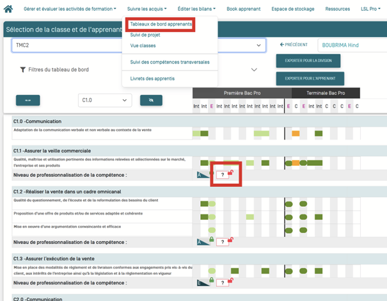Open the C1.0 competence dropdown
Image resolution: width=387 pixels, height=301 pixels.
[x=104, y=101]
